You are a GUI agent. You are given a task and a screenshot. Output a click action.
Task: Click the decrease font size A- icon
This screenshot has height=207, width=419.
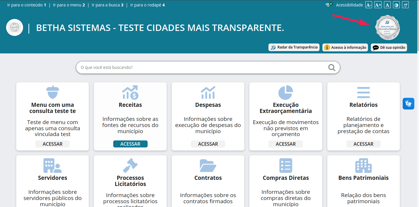(369, 5)
